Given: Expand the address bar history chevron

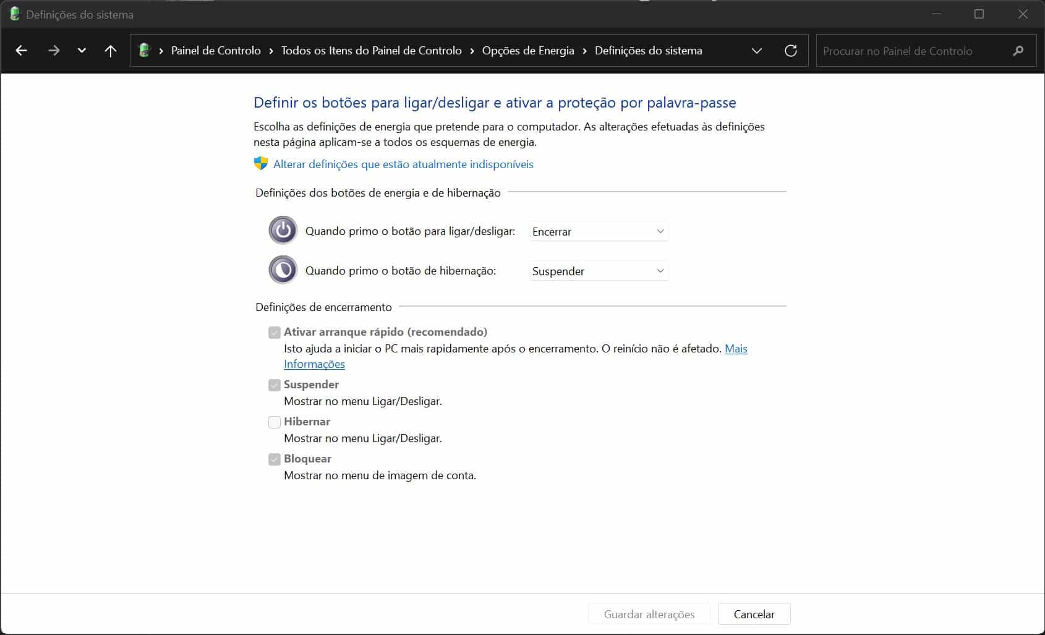Looking at the screenshot, I should 756,51.
